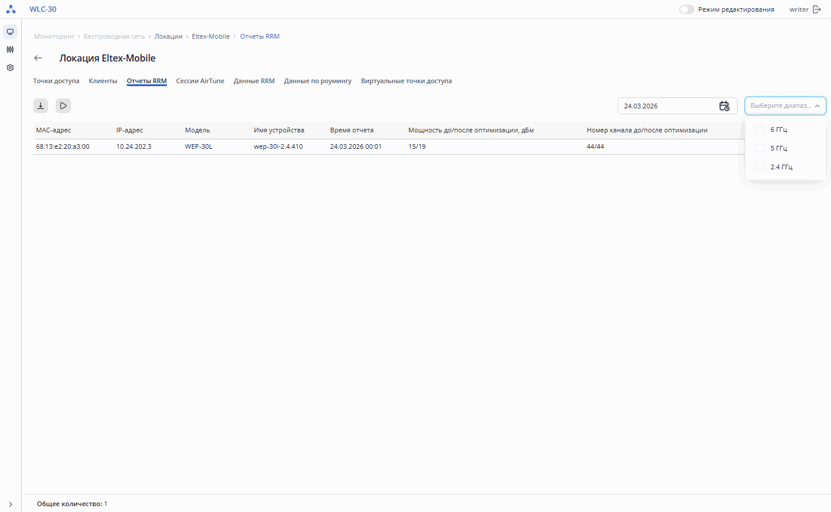The width and height of the screenshot is (831, 512).
Task: Click the IP-адрес column header
Action: pos(130,130)
